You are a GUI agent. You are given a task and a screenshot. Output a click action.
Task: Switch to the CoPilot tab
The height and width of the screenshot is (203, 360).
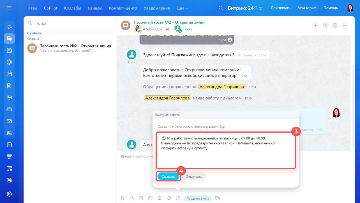(51, 8)
